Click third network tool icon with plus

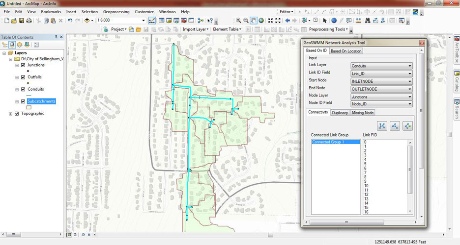(408, 126)
